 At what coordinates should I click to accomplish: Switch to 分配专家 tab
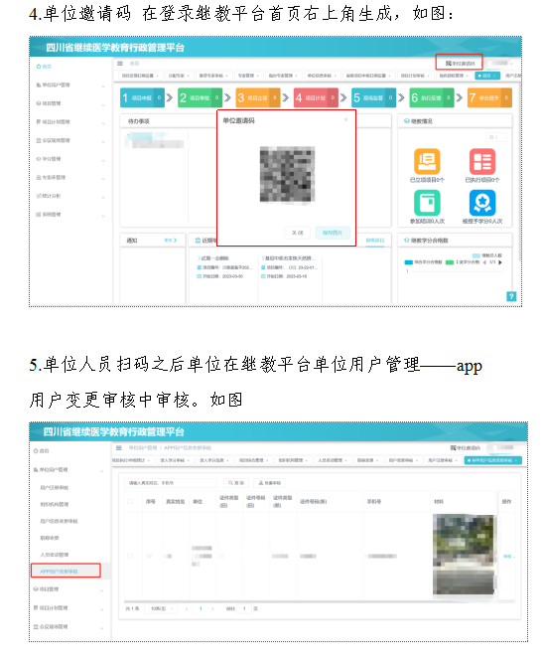click(x=179, y=76)
